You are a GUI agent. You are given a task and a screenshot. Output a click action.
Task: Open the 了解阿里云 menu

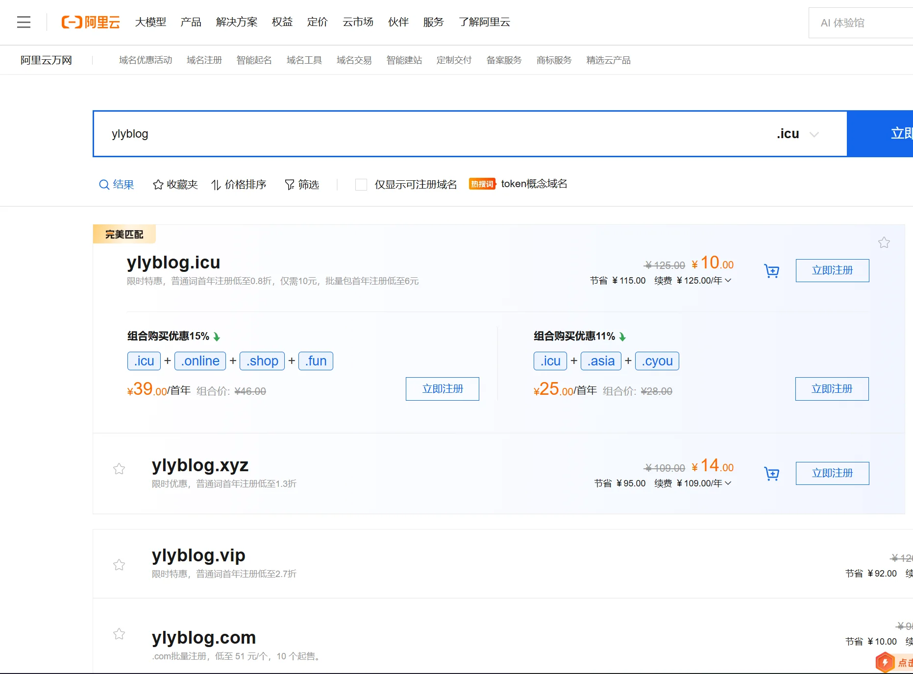(484, 22)
